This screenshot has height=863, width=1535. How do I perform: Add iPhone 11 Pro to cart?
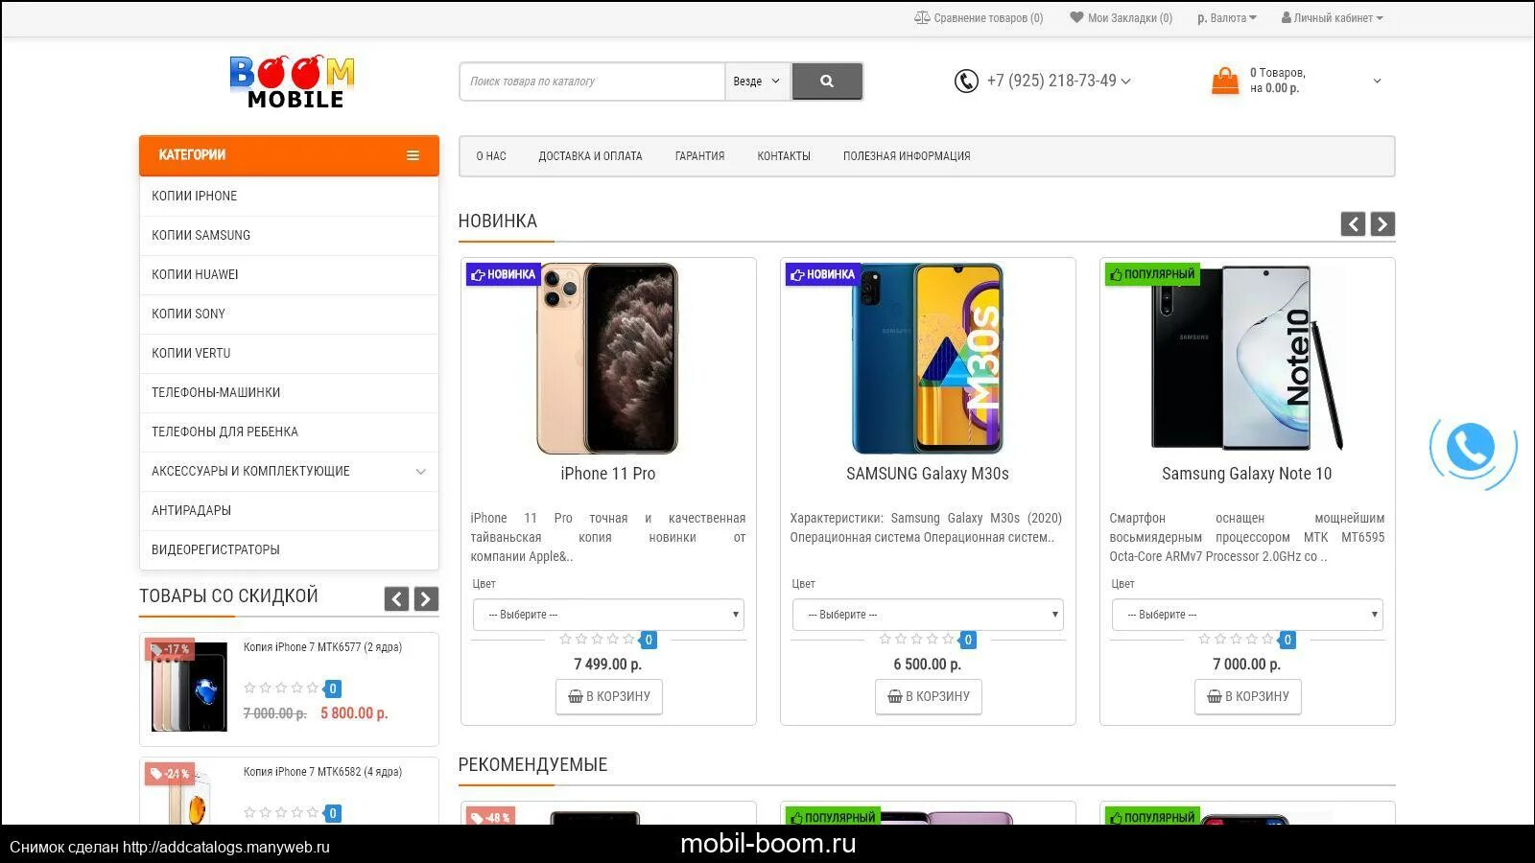[x=608, y=696]
